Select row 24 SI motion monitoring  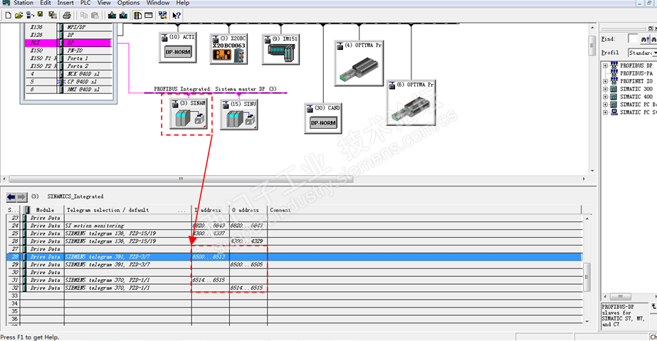click(295, 226)
